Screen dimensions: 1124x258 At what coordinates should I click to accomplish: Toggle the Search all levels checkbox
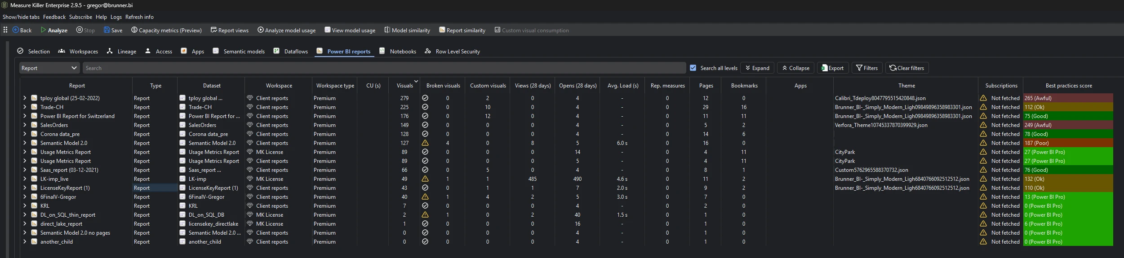[693, 68]
